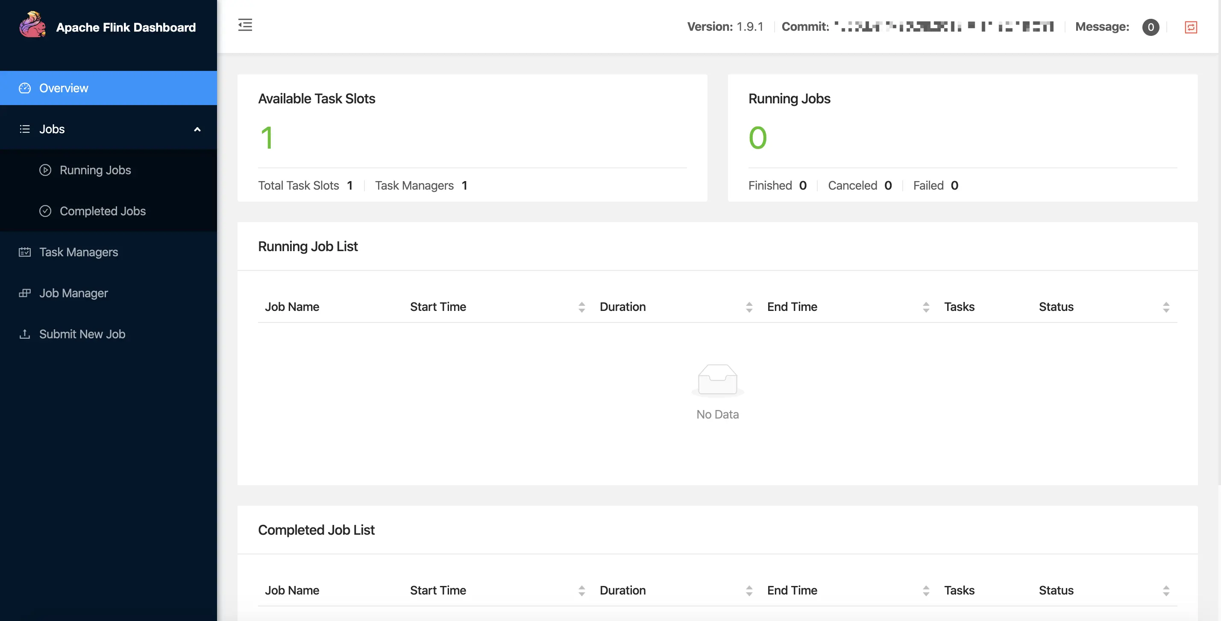Click the End Time sort control
Viewport: 1221px width, 621px height.
pos(926,307)
